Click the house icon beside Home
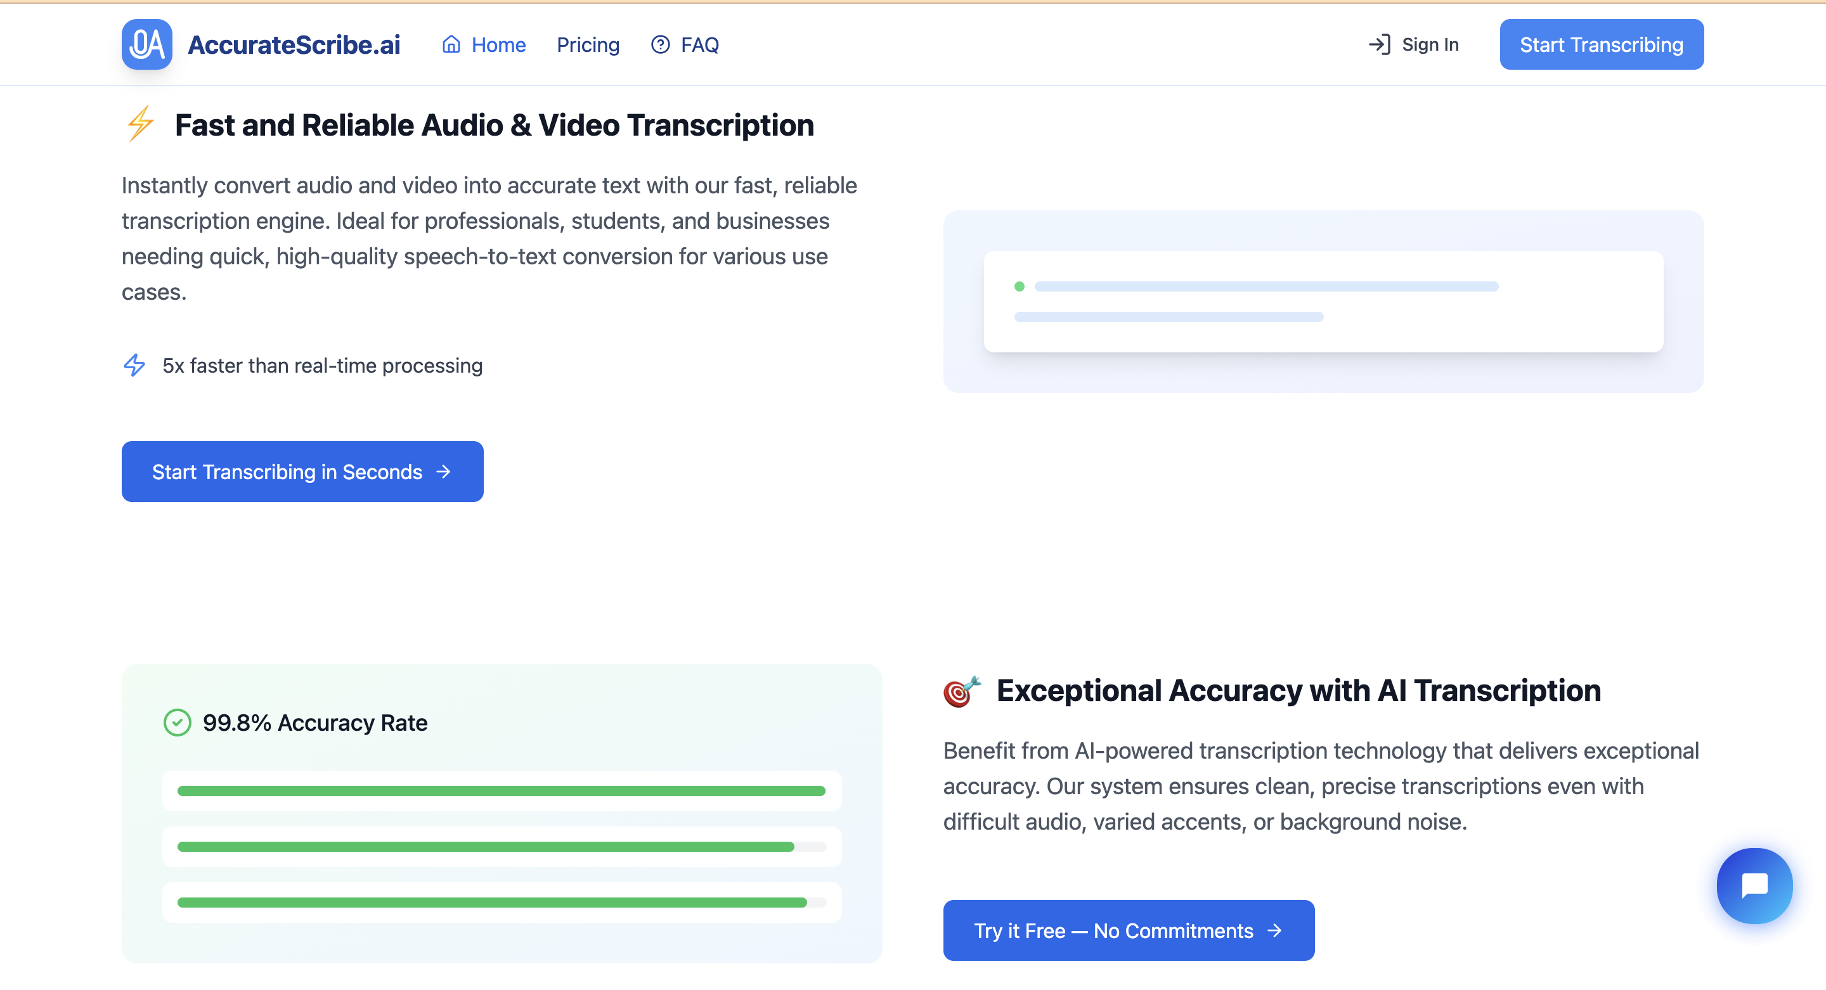The height and width of the screenshot is (990, 1826). coord(451,44)
